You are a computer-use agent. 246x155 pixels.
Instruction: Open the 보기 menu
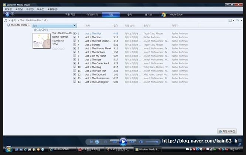[x=19, y=9]
